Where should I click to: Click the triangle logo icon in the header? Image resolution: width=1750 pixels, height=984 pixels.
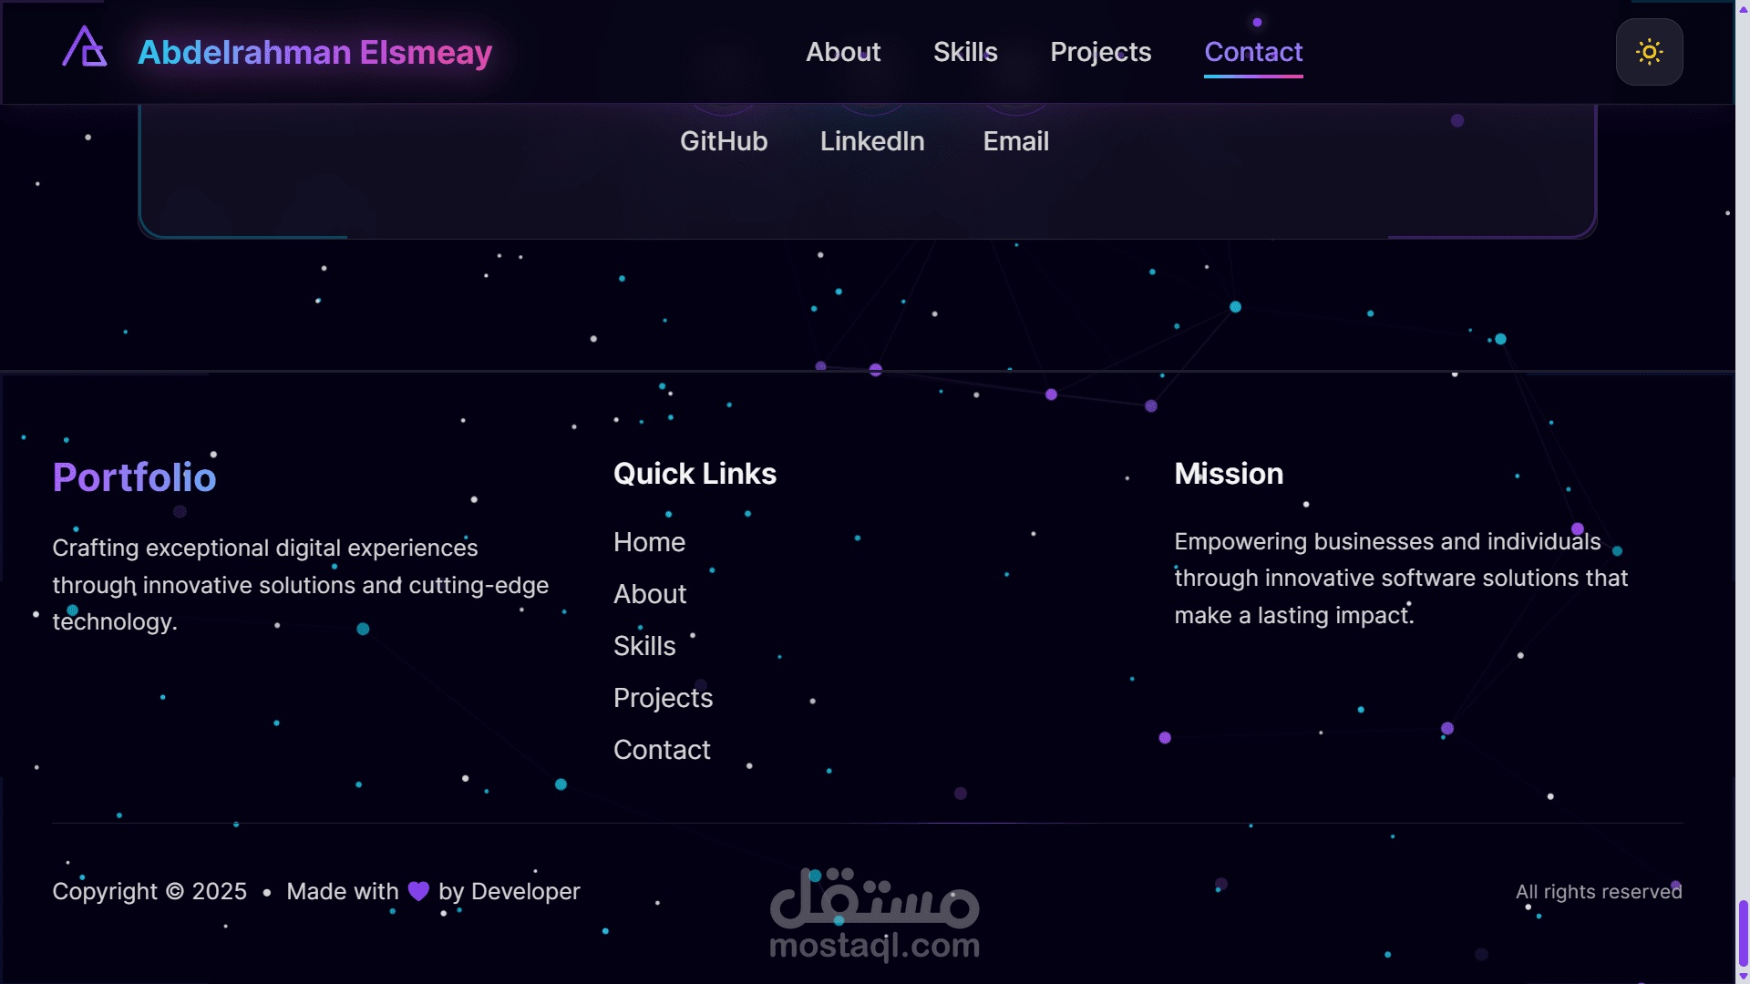click(x=84, y=47)
